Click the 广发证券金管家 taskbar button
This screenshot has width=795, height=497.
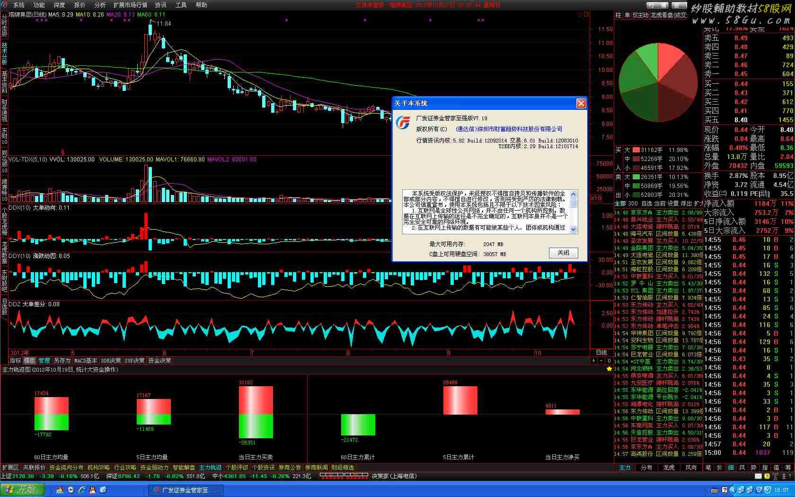click(x=186, y=490)
